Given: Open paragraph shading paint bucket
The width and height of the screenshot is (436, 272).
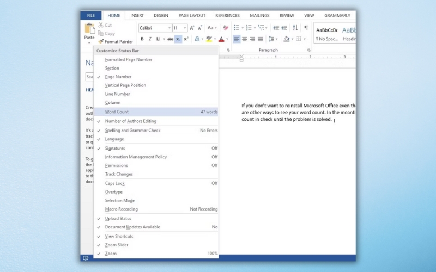Looking at the screenshot, I should click(x=287, y=39).
